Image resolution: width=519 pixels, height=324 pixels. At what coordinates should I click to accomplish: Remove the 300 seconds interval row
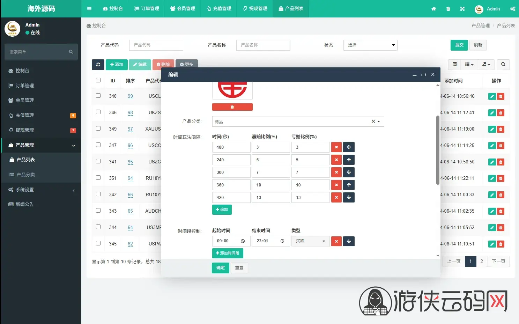coord(336,172)
